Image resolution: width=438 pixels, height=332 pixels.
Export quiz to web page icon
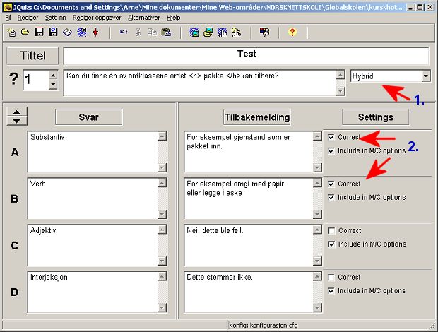point(81,32)
